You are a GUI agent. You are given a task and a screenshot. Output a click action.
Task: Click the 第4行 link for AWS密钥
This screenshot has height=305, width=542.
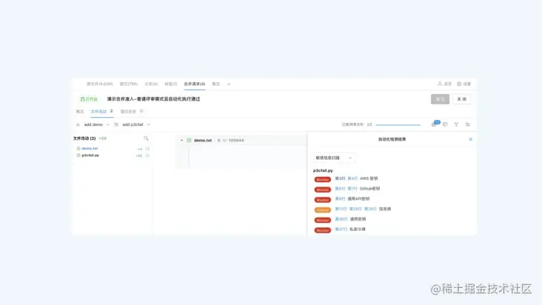(x=352, y=178)
